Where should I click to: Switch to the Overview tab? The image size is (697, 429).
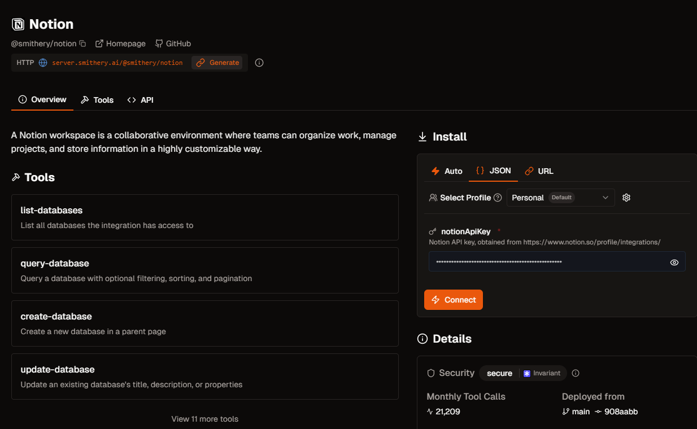(x=42, y=99)
